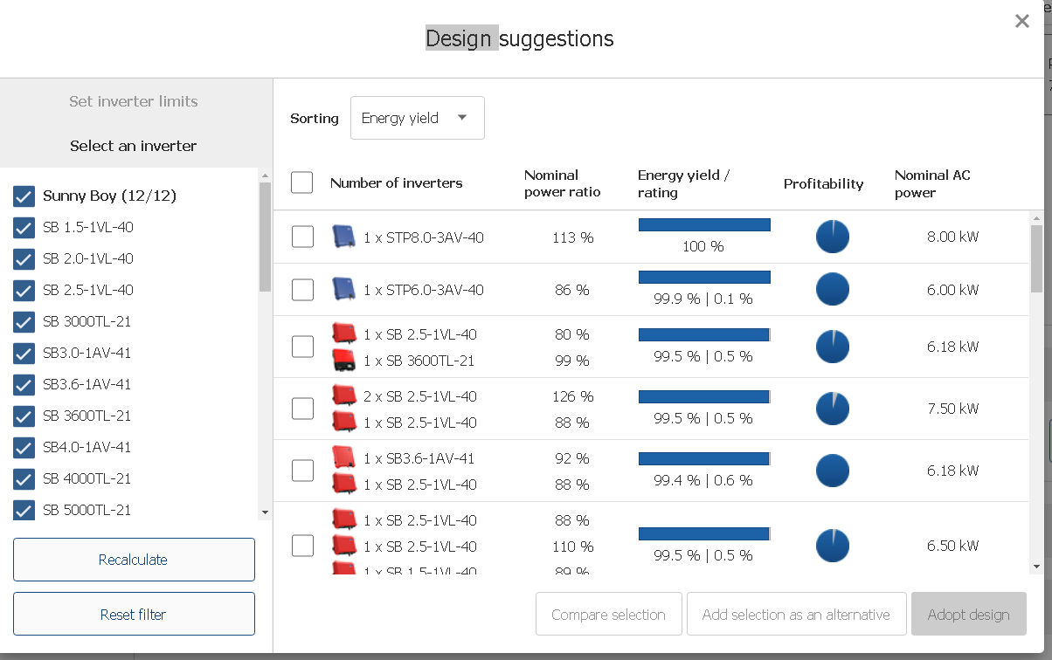Image resolution: width=1052 pixels, height=660 pixels.
Task: Tick the checkbox for the 7.50 kW suggestion
Action: pyautogui.click(x=302, y=409)
